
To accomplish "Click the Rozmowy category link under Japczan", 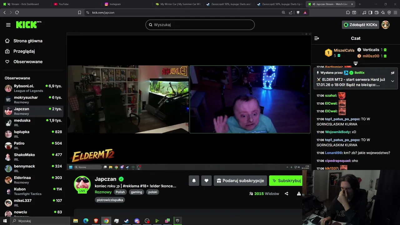I will [x=103, y=192].
